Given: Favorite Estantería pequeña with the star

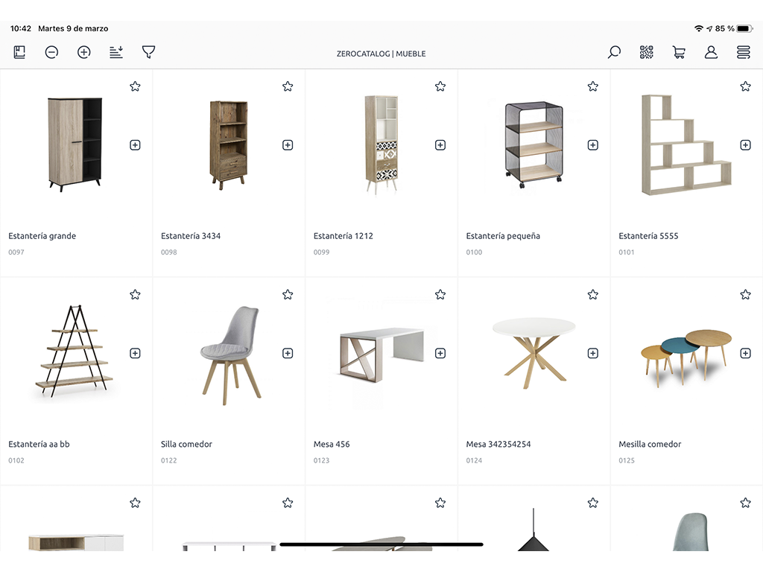Looking at the screenshot, I should [592, 86].
